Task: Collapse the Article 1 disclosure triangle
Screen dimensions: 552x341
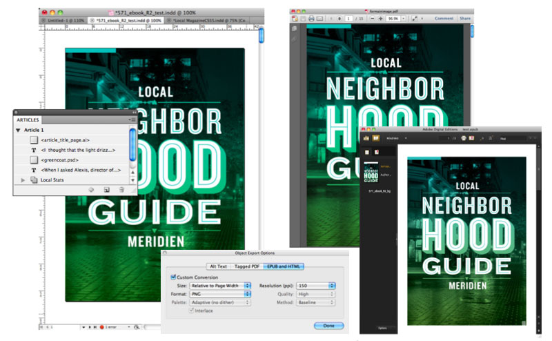Action: tap(18, 130)
